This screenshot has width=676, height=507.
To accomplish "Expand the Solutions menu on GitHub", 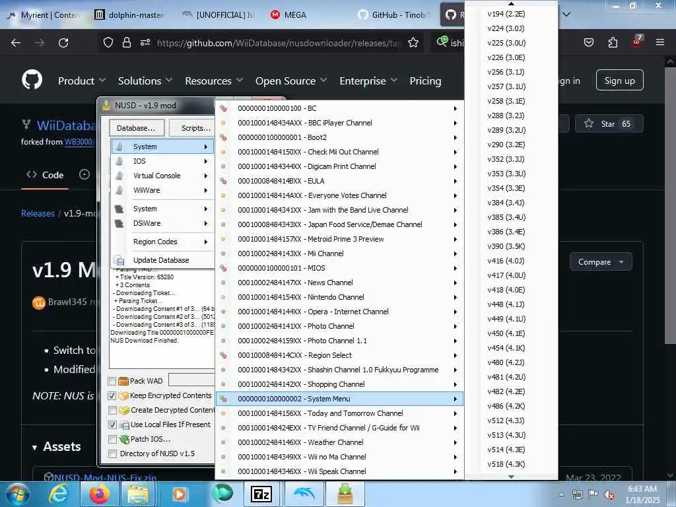I will [x=145, y=81].
